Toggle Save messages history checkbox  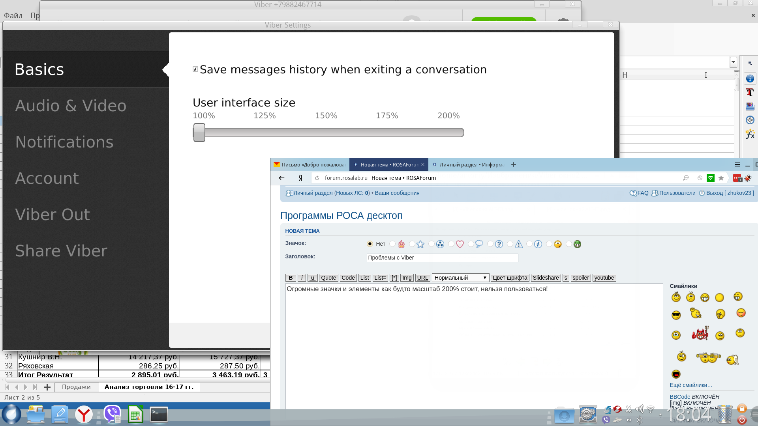pos(195,69)
